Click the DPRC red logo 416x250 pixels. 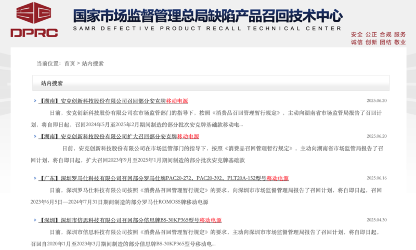(x=34, y=19)
